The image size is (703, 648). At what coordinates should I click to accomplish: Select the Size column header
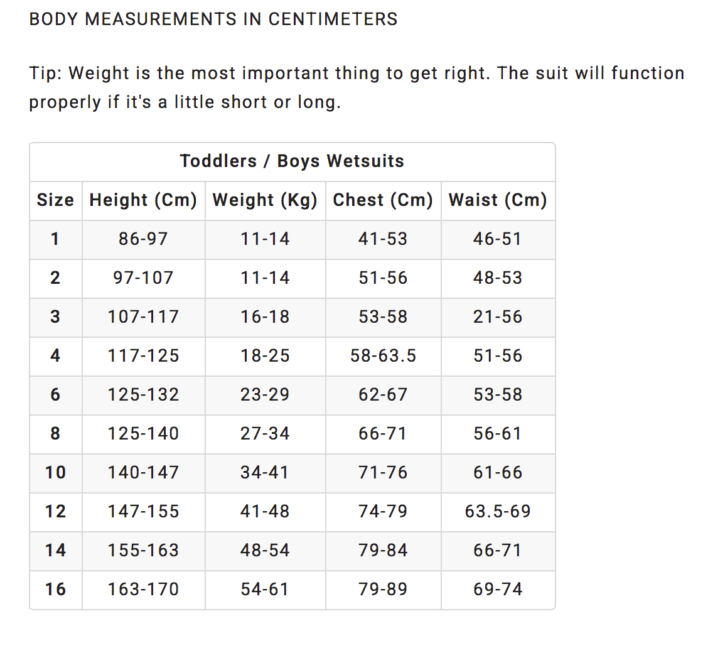pyautogui.click(x=56, y=200)
